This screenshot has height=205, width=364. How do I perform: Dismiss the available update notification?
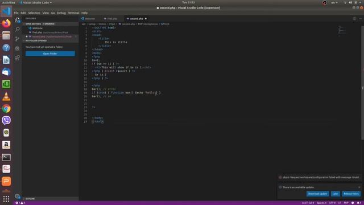coord(359,187)
